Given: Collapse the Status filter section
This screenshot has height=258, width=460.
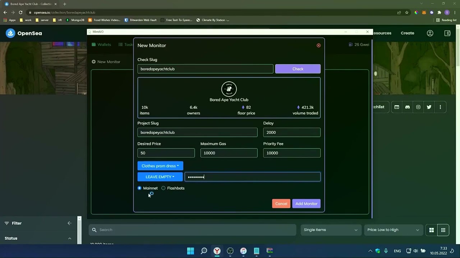Looking at the screenshot, I should click(x=69, y=238).
